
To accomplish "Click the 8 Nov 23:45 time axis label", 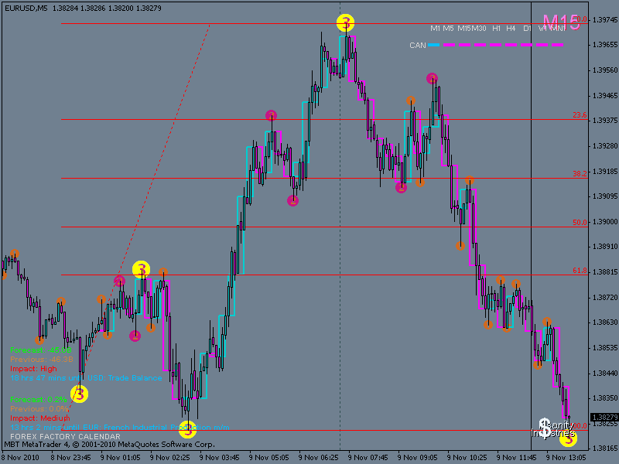I will 70,458.
